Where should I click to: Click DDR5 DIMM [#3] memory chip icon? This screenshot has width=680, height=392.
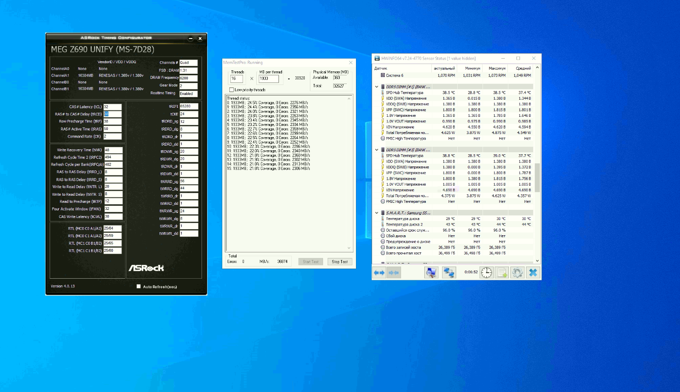[383, 150]
